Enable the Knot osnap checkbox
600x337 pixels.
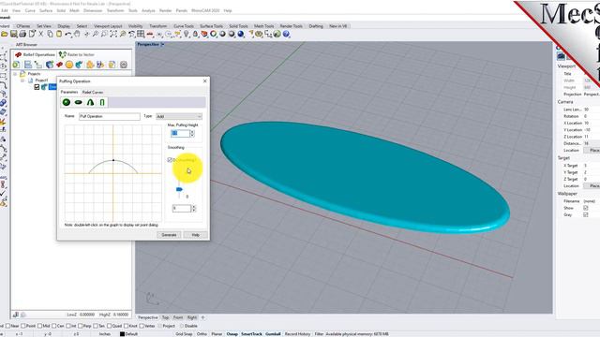[126, 326]
